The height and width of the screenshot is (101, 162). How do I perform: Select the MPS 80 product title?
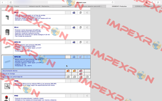click(17, 57)
